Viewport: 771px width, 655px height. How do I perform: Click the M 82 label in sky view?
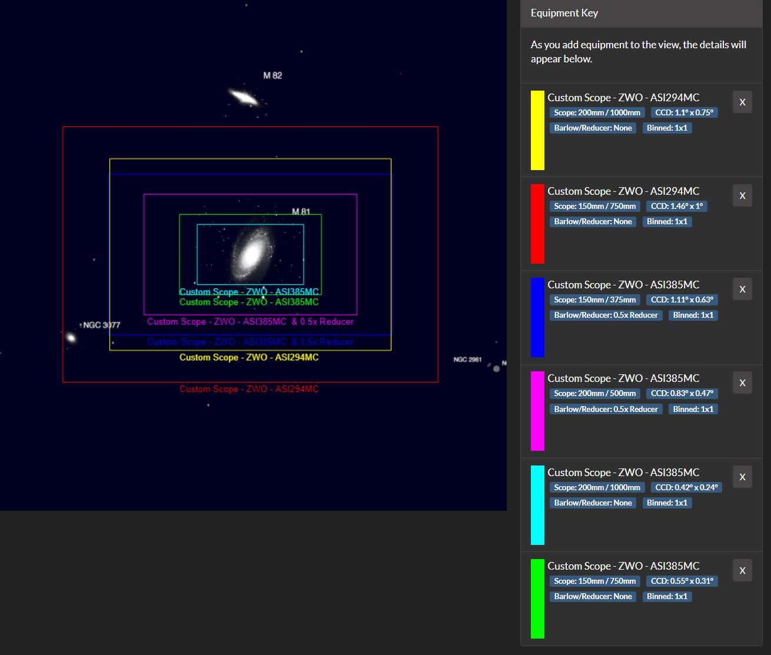[272, 75]
